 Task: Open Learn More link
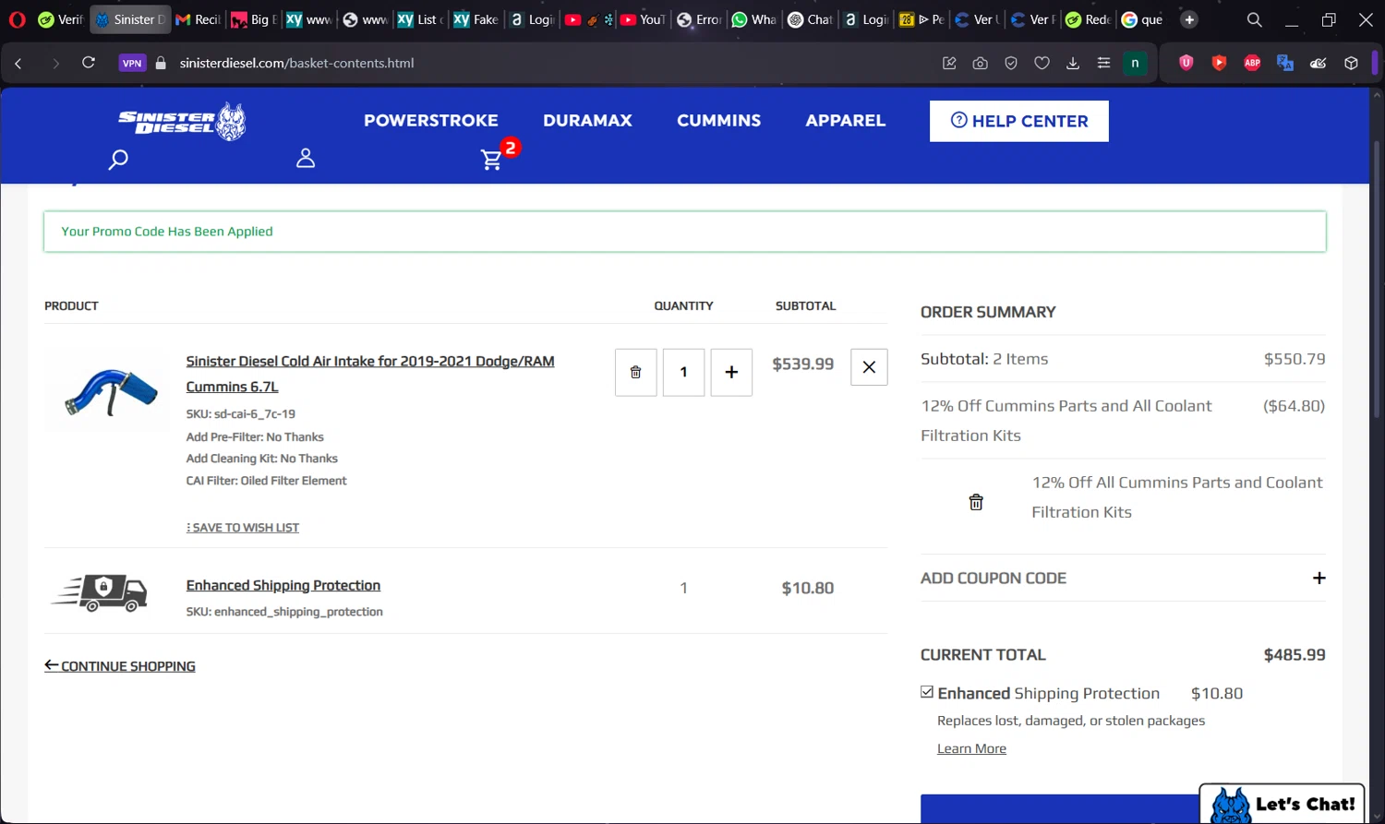coord(971,748)
